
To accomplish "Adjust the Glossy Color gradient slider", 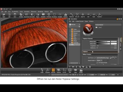I will pyautogui.click(x=103, y=44).
